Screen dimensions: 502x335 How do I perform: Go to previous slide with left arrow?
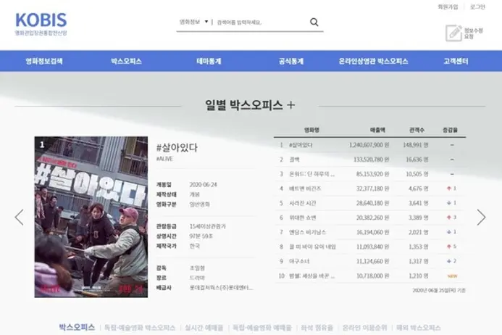19,217
